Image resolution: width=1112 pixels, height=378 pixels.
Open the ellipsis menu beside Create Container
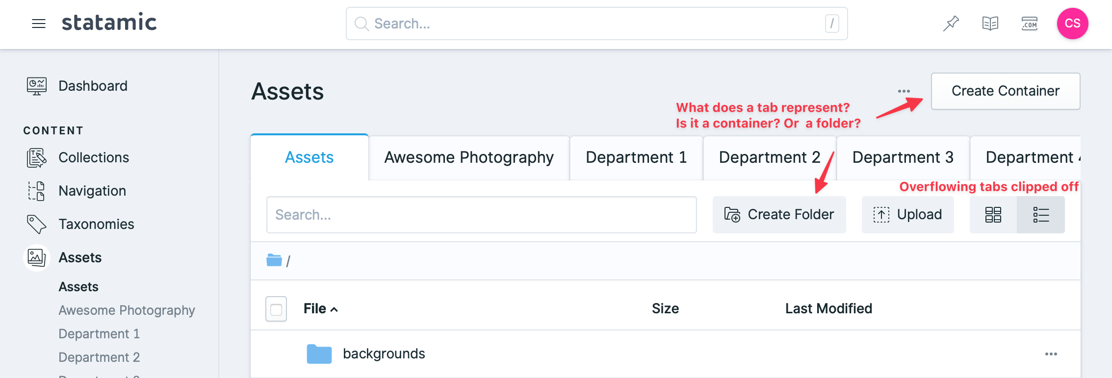[904, 91]
